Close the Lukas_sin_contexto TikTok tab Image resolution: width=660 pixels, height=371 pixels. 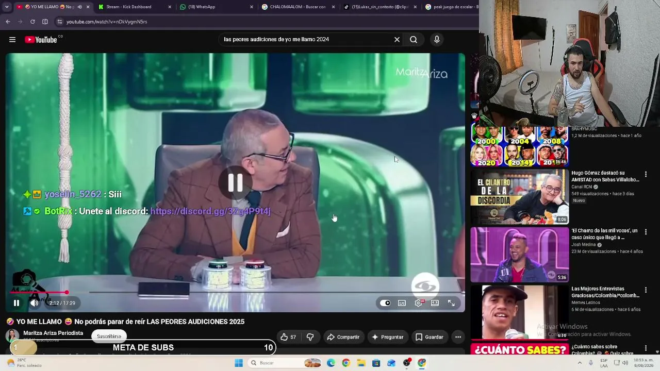click(x=416, y=7)
